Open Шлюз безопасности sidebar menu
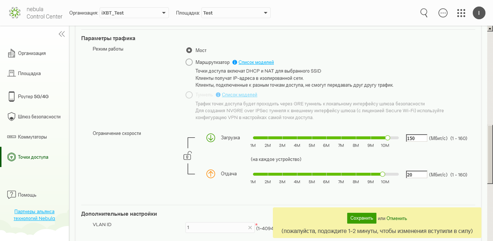 (x=39, y=117)
